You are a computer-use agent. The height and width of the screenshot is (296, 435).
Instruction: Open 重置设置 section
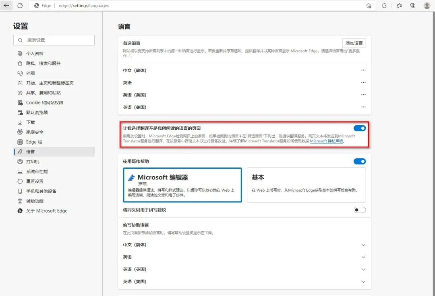point(54,181)
